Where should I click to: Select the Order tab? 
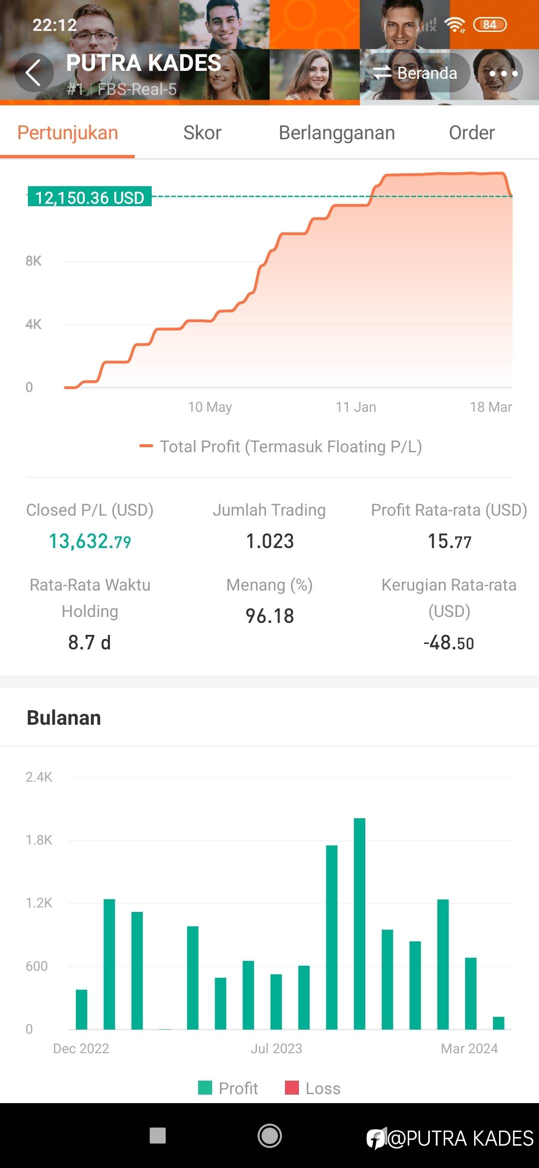[x=472, y=133]
